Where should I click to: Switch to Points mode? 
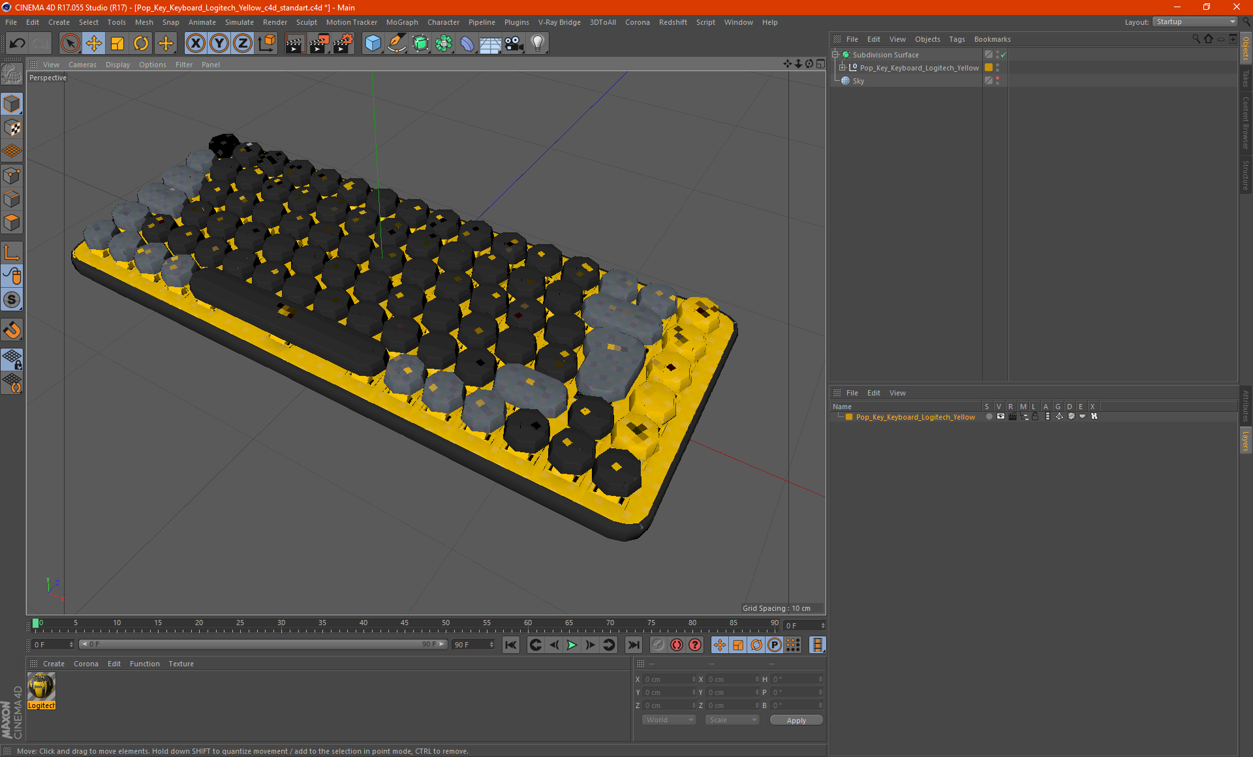coord(12,176)
